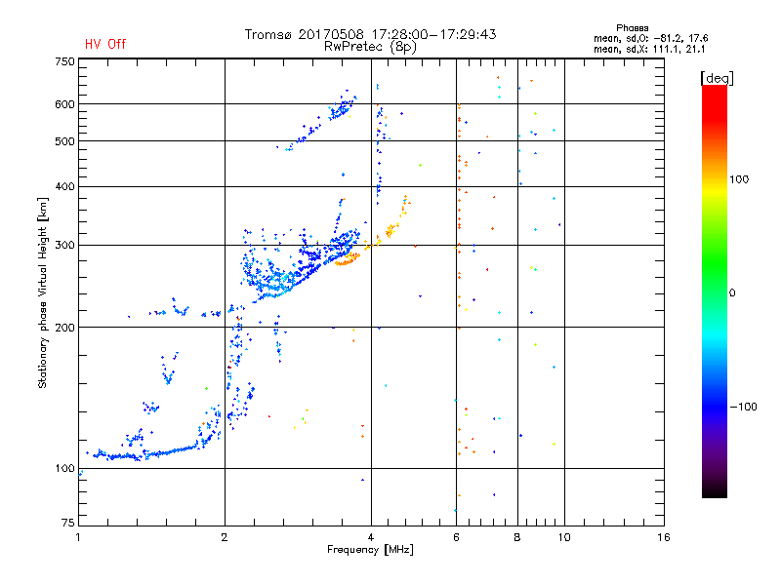Click the x-axis '16' frequency label

[x=664, y=537]
